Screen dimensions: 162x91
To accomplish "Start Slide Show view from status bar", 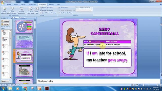I will click(x=137, y=85).
